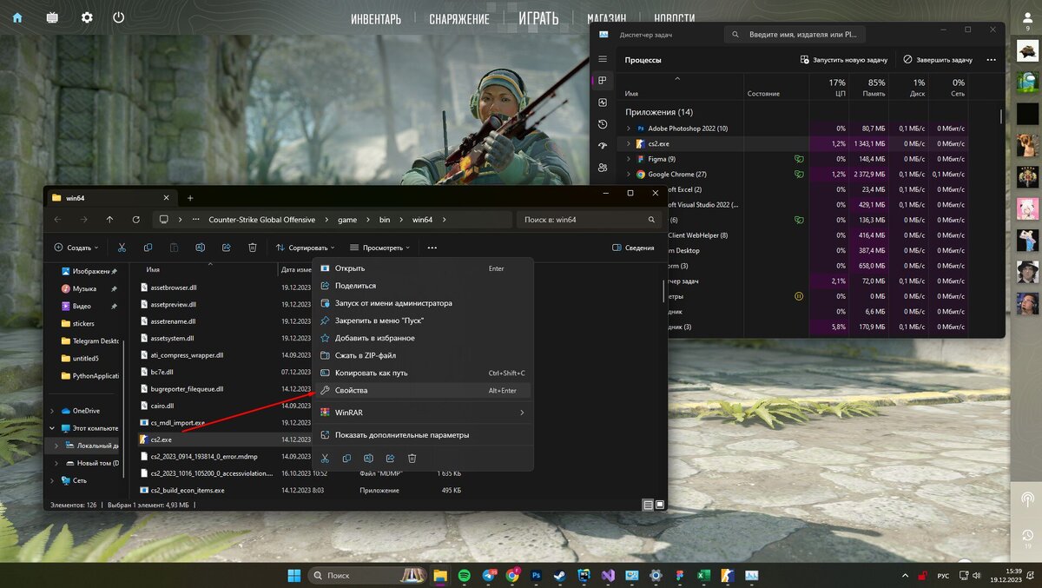Open the Performance page icon in Task Manager
1042x588 pixels.
tap(603, 102)
